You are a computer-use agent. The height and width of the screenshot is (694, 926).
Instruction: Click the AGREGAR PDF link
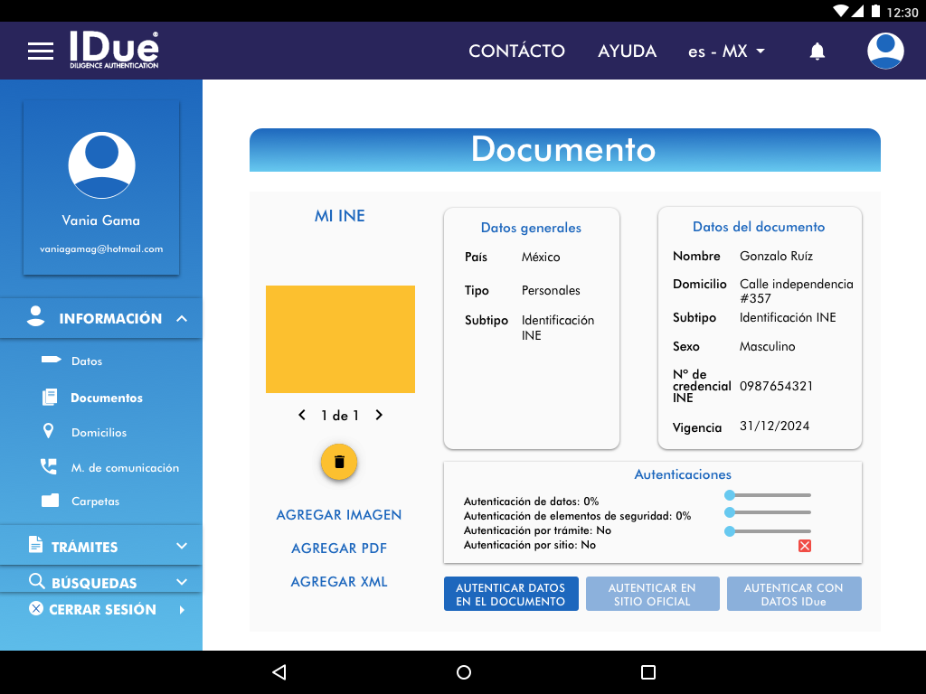pyautogui.click(x=339, y=549)
